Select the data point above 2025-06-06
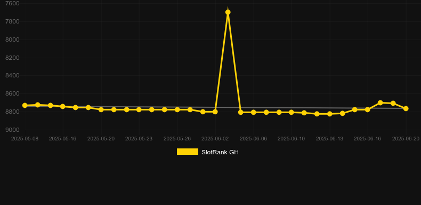The image size is (421, 205). pos(254,112)
